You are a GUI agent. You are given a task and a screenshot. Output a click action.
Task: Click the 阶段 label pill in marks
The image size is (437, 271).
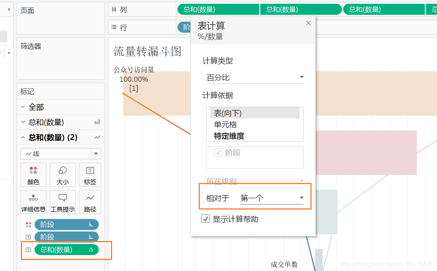pos(66,237)
